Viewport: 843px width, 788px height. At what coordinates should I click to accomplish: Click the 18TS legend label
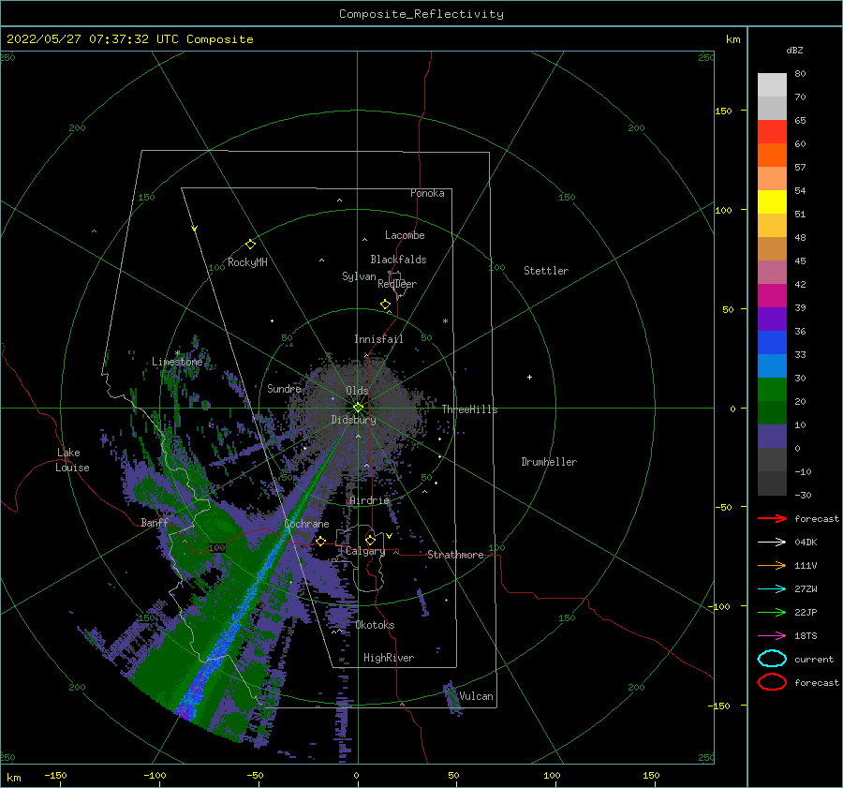tap(806, 636)
